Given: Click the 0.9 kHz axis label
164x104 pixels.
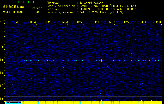Looking at the screenshot, I should tap(2, 60).
